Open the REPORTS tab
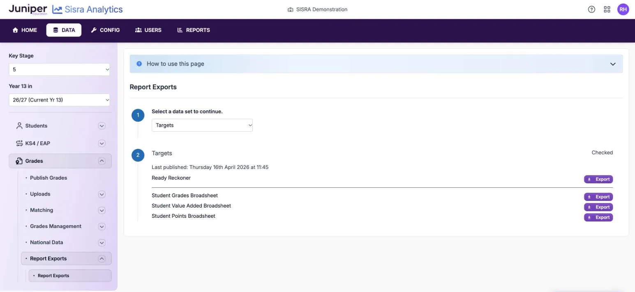This screenshot has width=635, height=292. 194,30
